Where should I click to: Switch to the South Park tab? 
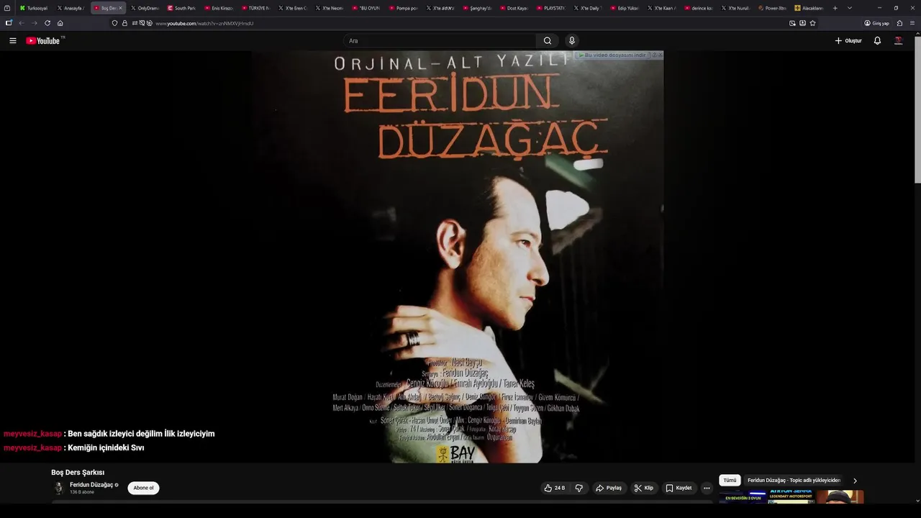coord(182,8)
